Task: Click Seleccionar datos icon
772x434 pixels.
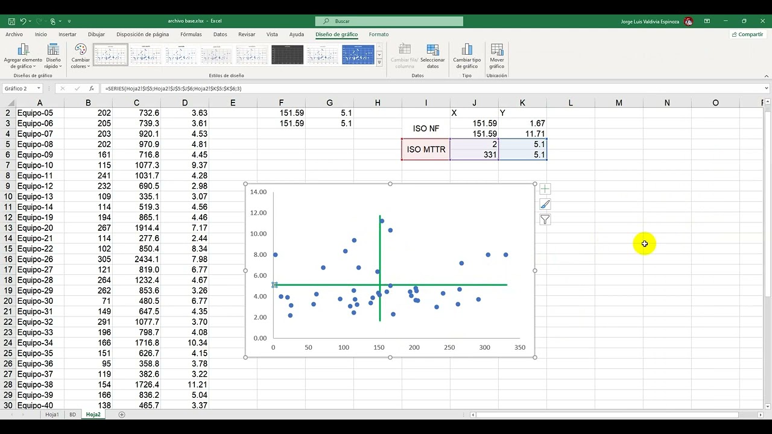Action: 432,57
